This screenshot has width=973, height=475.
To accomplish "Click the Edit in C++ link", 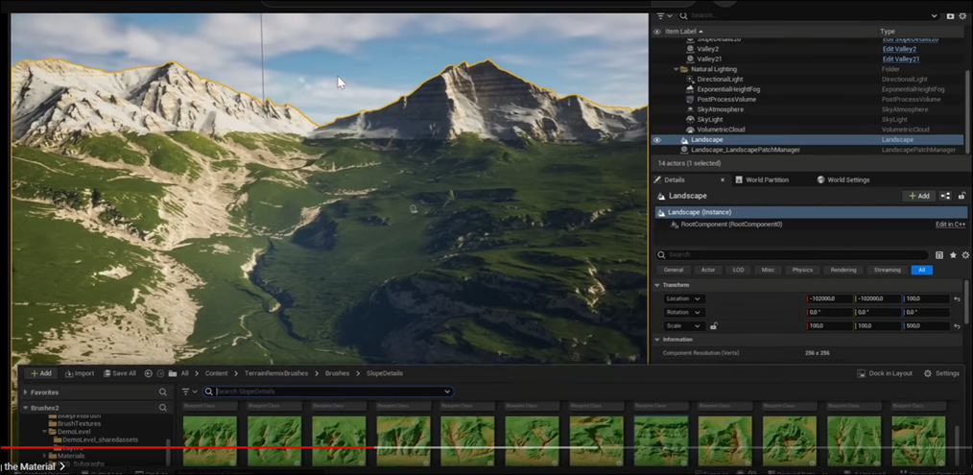I will tap(951, 225).
